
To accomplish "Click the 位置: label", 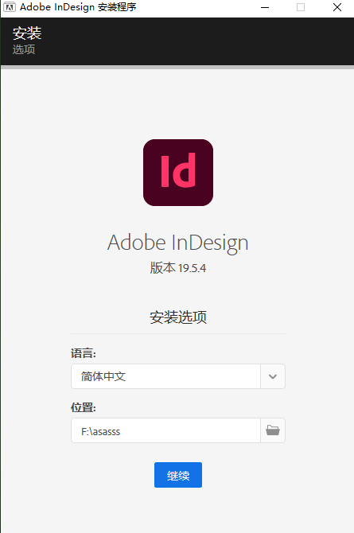I will [x=84, y=407].
